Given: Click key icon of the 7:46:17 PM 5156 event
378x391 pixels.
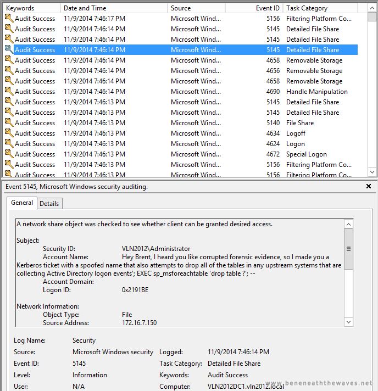Looking at the screenshot, I should pos(9,18).
